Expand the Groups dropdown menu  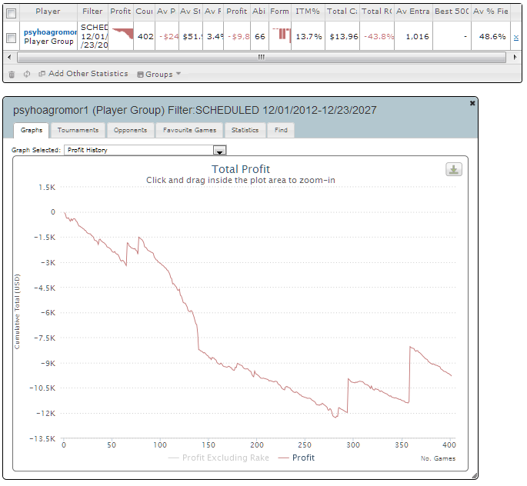pyautogui.click(x=158, y=75)
